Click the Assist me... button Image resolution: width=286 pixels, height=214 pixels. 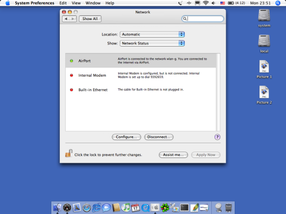[173, 155]
